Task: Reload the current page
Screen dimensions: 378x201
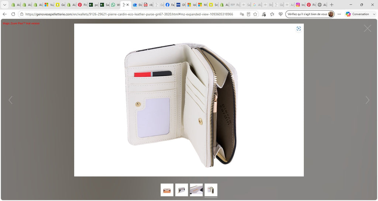Action: pos(13,14)
